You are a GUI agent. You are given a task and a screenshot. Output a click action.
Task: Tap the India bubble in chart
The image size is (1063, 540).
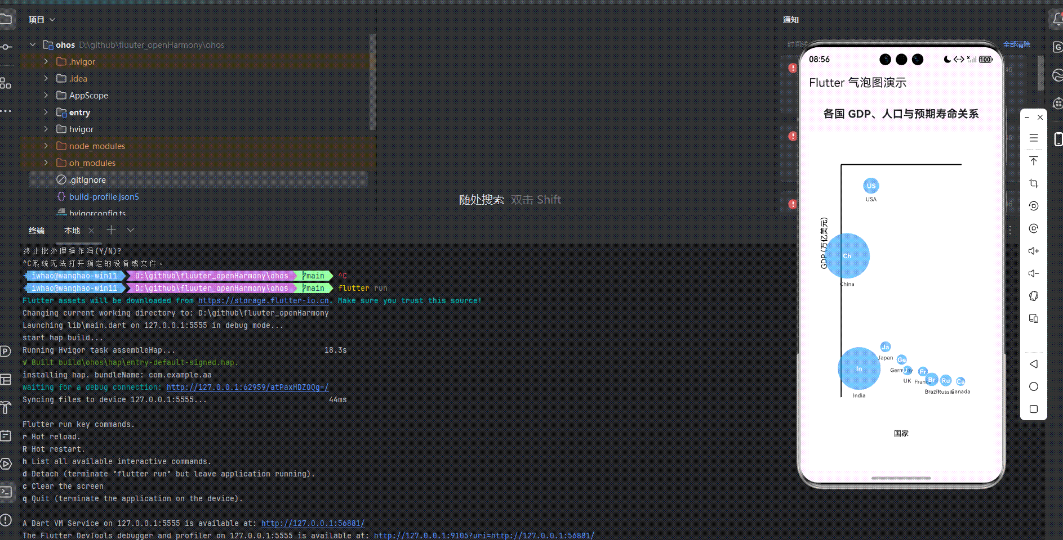click(859, 368)
